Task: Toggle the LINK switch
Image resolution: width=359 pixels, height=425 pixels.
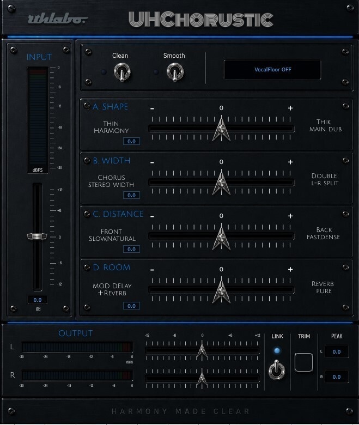Action: pyautogui.click(x=277, y=370)
